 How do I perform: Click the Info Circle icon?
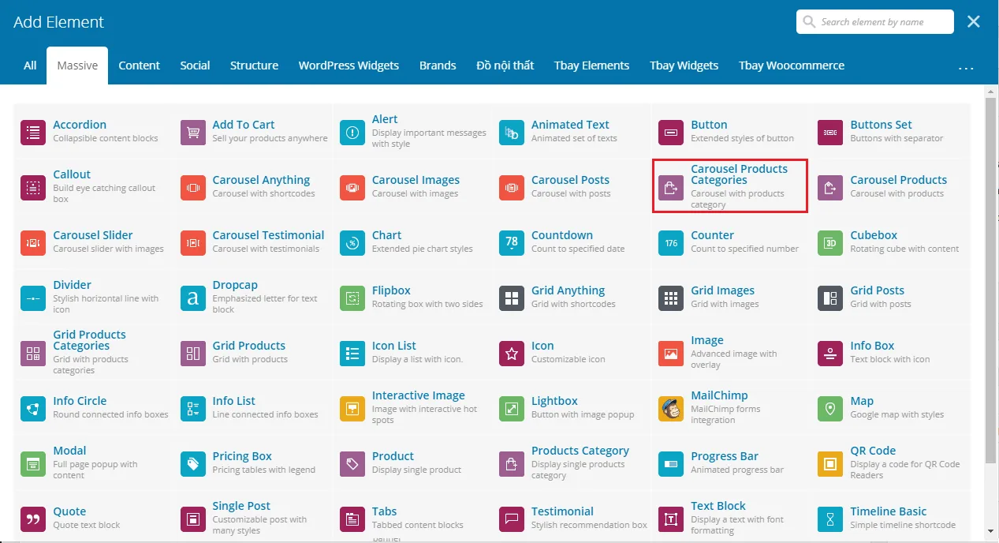(x=33, y=409)
